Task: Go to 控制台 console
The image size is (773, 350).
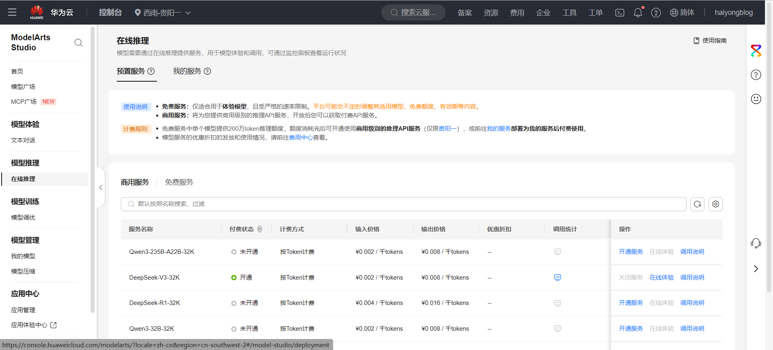Action: (110, 12)
